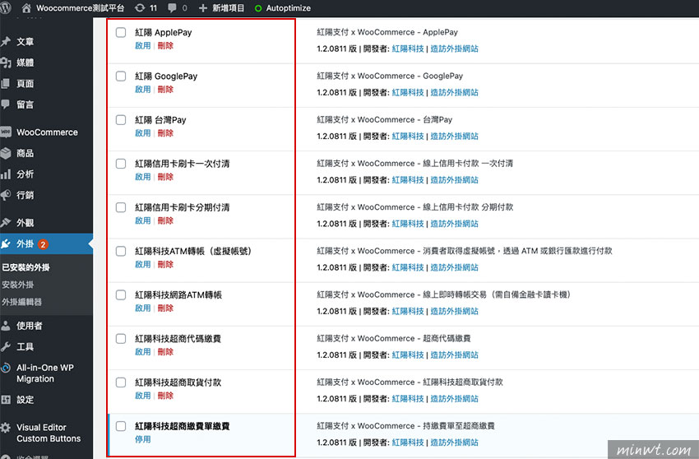Screen dimensions: 699x459
Task: Open the 外掛 menu item
Action: click(46, 243)
